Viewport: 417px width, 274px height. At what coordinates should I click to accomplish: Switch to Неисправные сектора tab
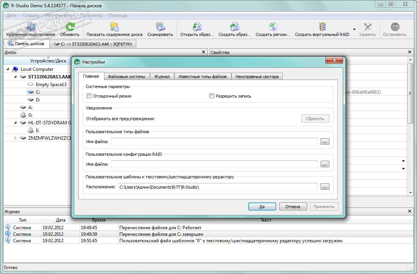click(257, 77)
